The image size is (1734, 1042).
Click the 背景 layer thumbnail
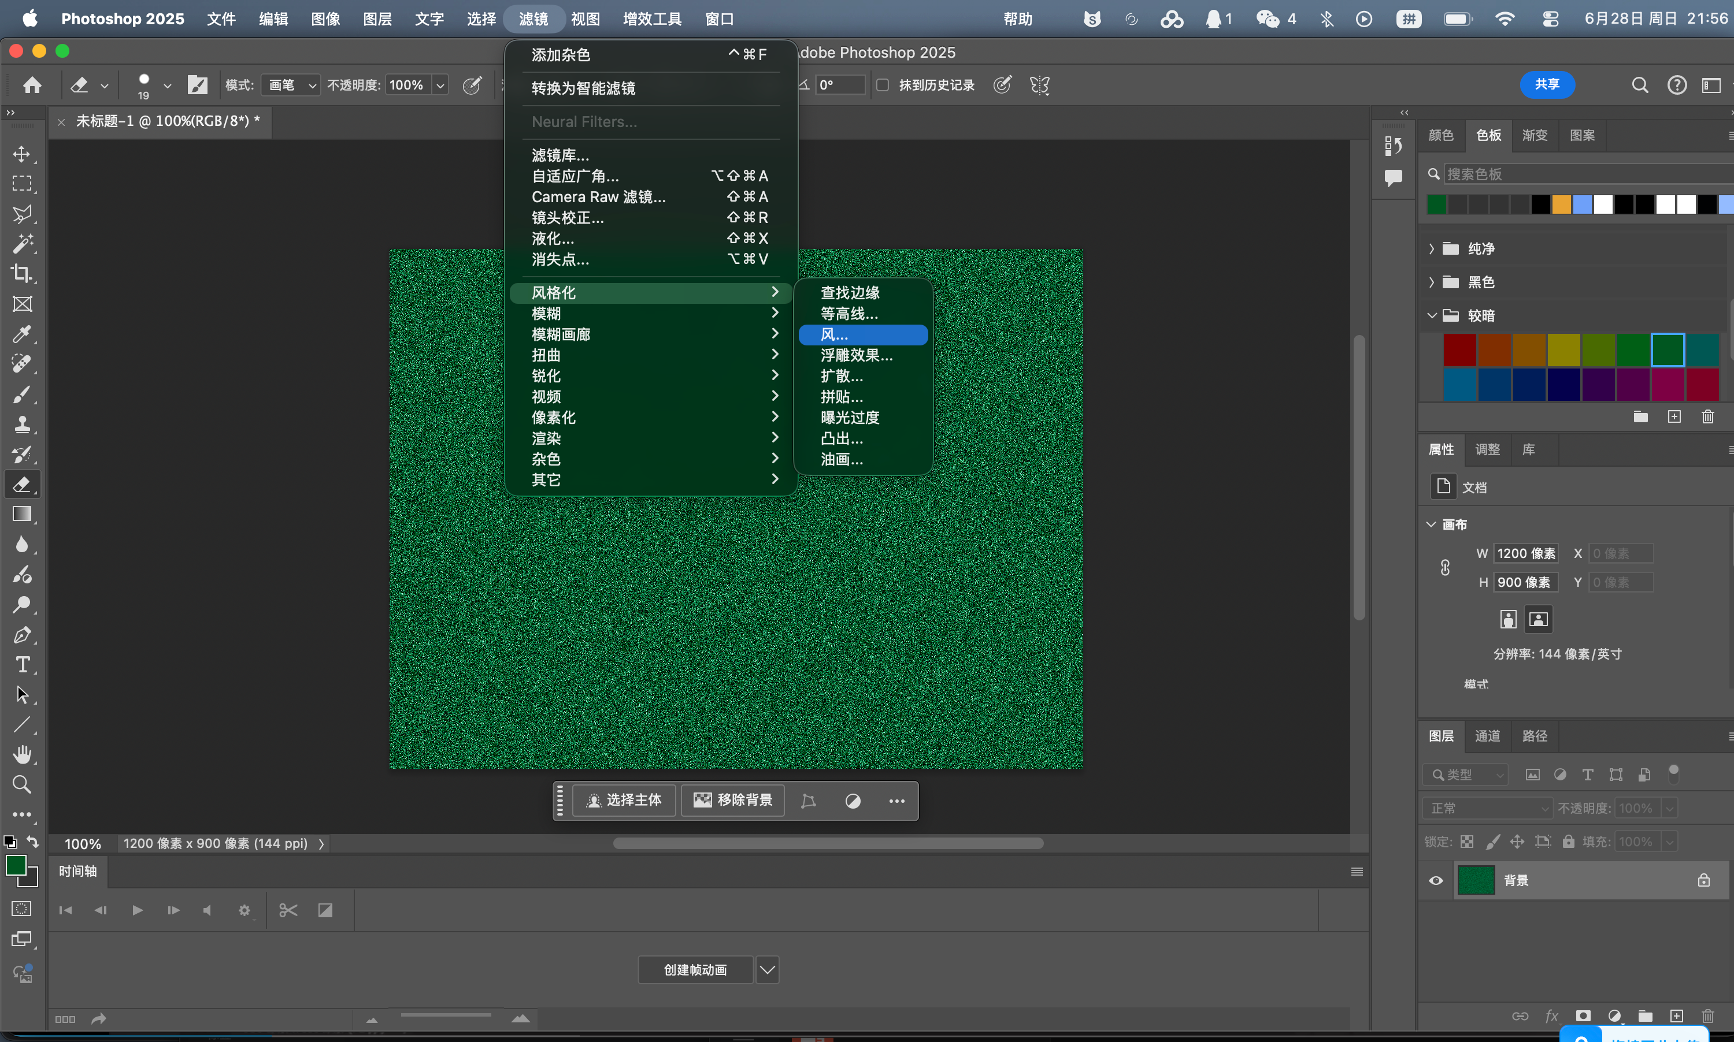tap(1476, 880)
